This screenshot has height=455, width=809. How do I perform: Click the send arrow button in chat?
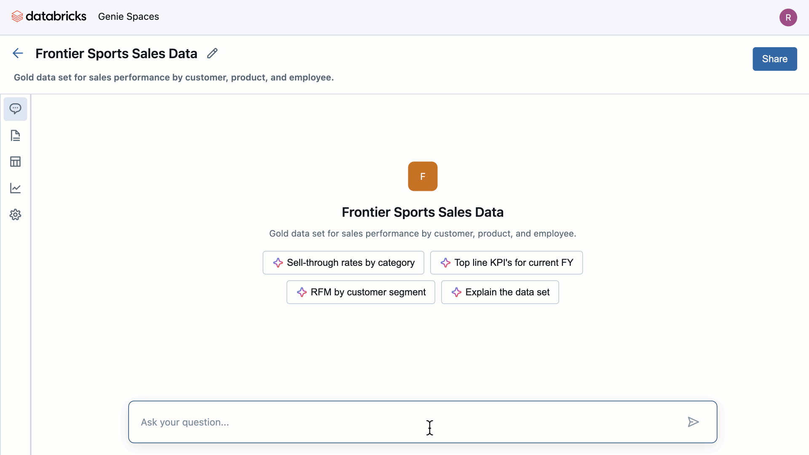pyautogui.click(x=694, y=422)
